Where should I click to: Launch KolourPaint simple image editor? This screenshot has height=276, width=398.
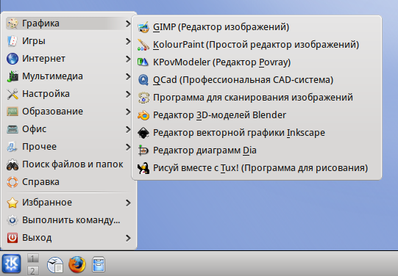tap(257, 45)
